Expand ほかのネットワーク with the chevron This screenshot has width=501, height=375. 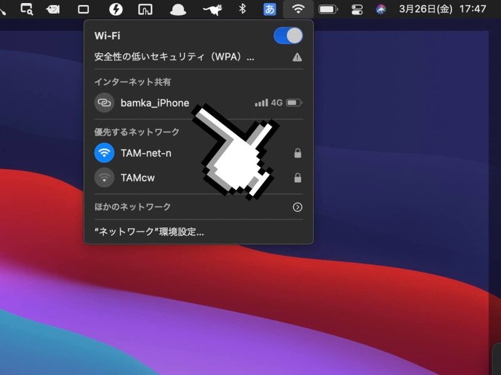click(x=296, y=207)
